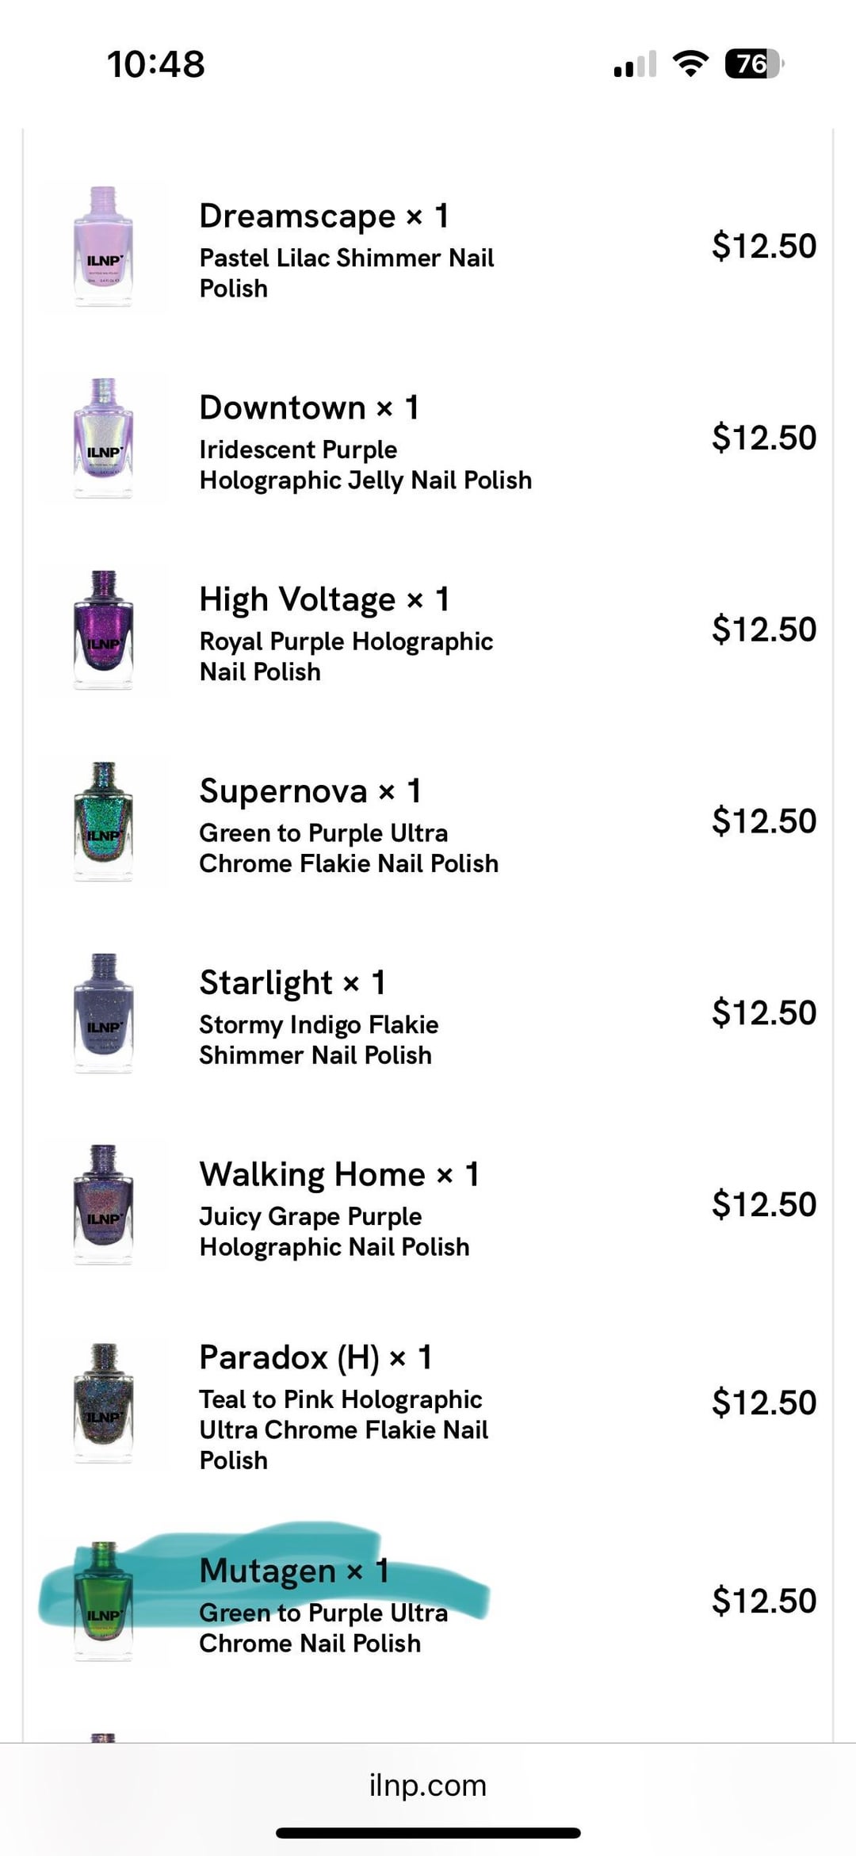Tap the battery level indicator
This screenshot has height=1856, width=856.
point(754,63)
